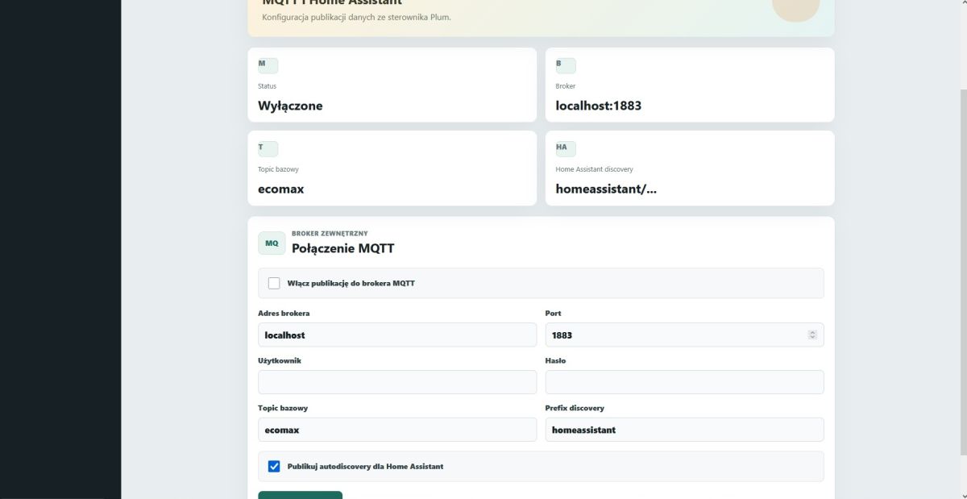Click the Wyłączone status text
The width and height of the screenshot is (967, 499).
point(290,106)
